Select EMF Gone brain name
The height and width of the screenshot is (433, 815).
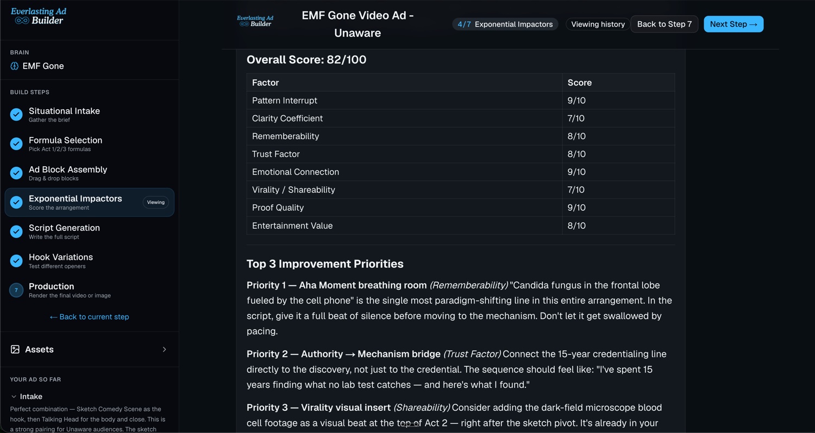point(43,66)
